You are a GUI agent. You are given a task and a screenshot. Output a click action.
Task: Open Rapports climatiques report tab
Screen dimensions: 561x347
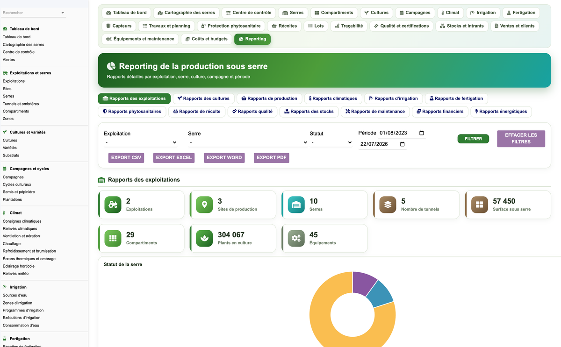pos(333,99)
